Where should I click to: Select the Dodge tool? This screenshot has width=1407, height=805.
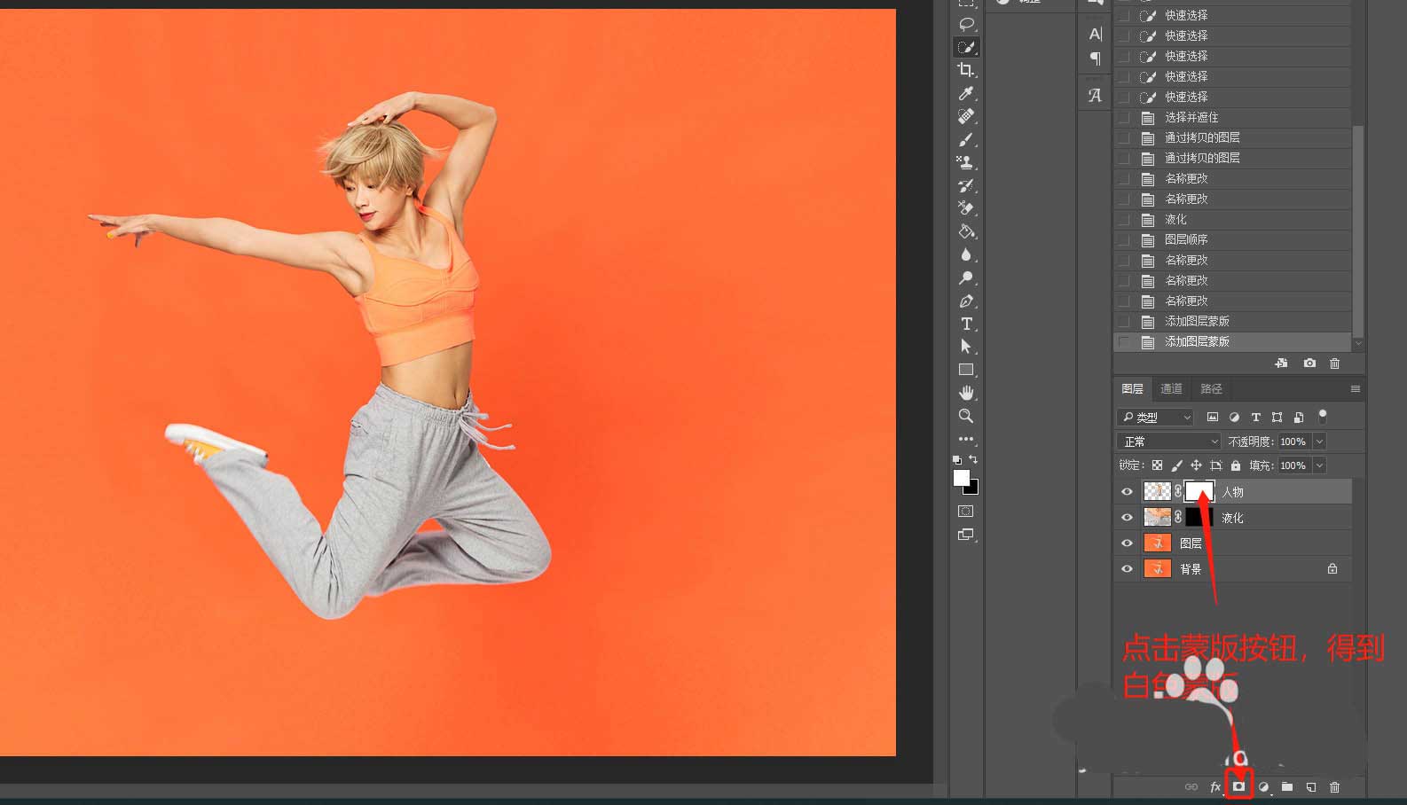pyautogui.click(x=966, y=277)
